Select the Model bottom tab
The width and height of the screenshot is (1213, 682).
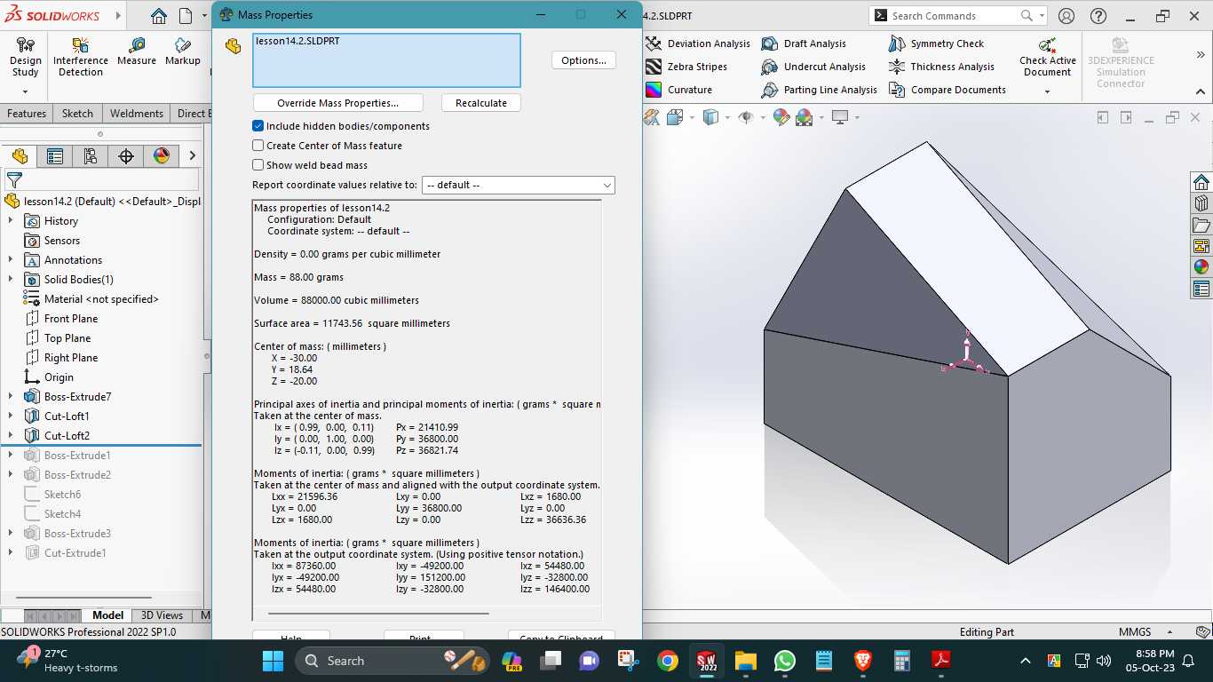tap(108, 615)
